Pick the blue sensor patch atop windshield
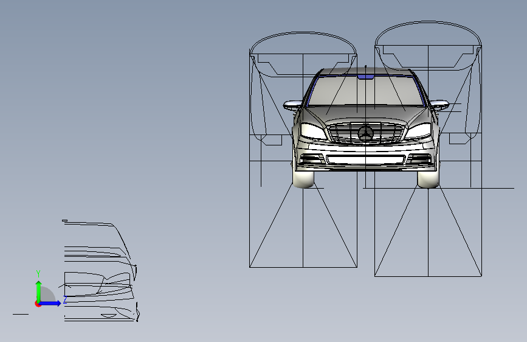The width and height of the screenshot is (527, 342). (366, 77)
